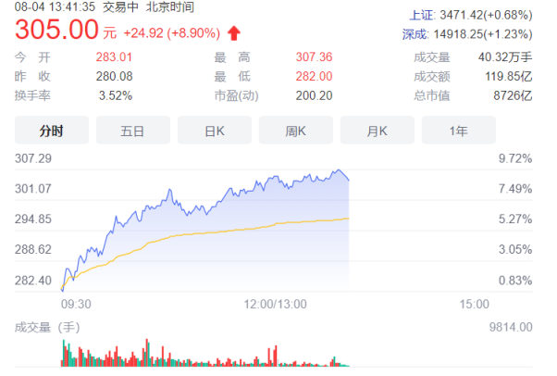The width and height of the screenshot is (557, 376).
Task: Click the 最高 307.36 value
Action: pyautogui.click(x=314, y=56)
